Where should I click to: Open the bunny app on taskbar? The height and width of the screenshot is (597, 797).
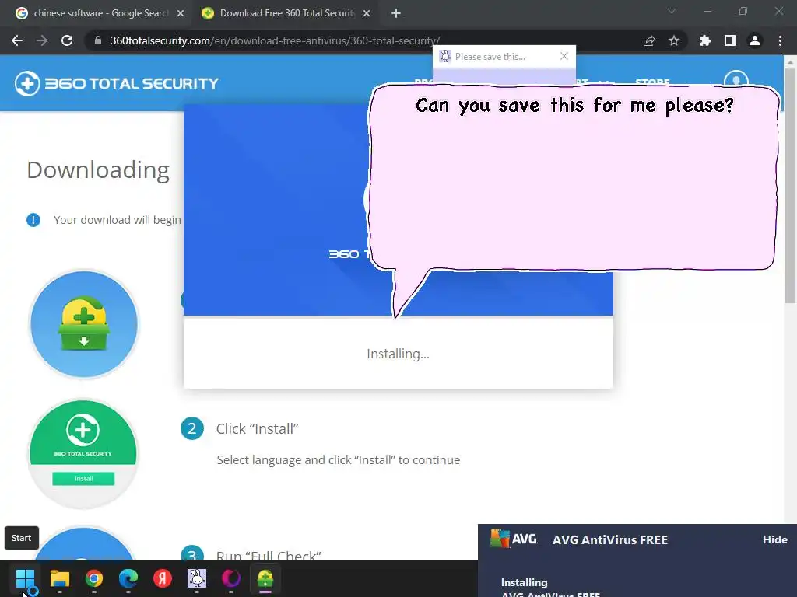197,578
